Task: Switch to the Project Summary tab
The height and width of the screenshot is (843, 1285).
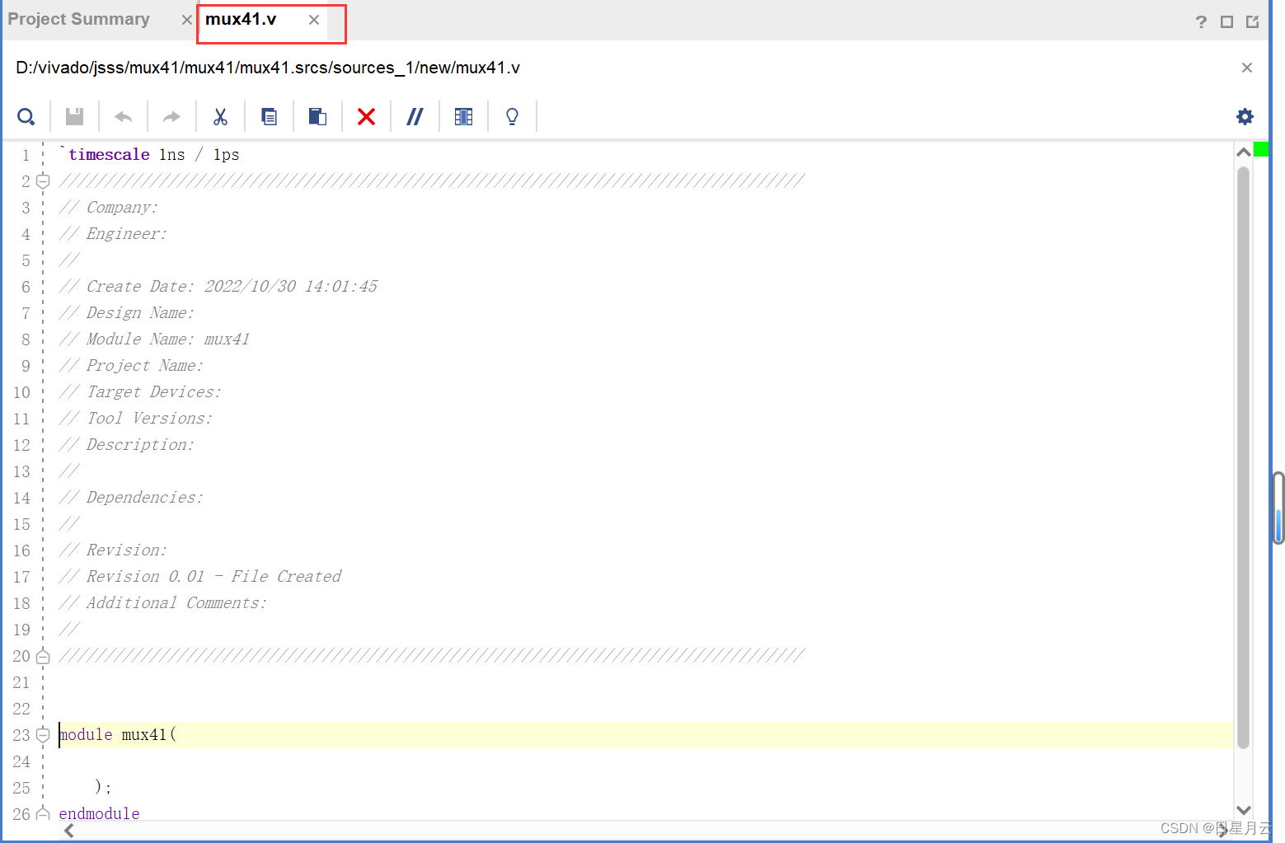Action: coord(79,19)
